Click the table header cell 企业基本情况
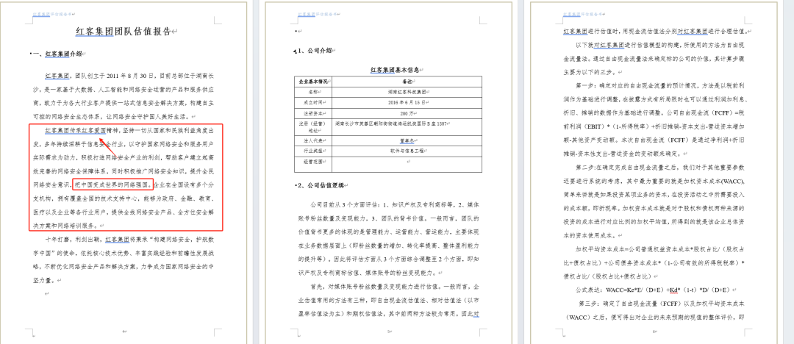 (312, 81)
